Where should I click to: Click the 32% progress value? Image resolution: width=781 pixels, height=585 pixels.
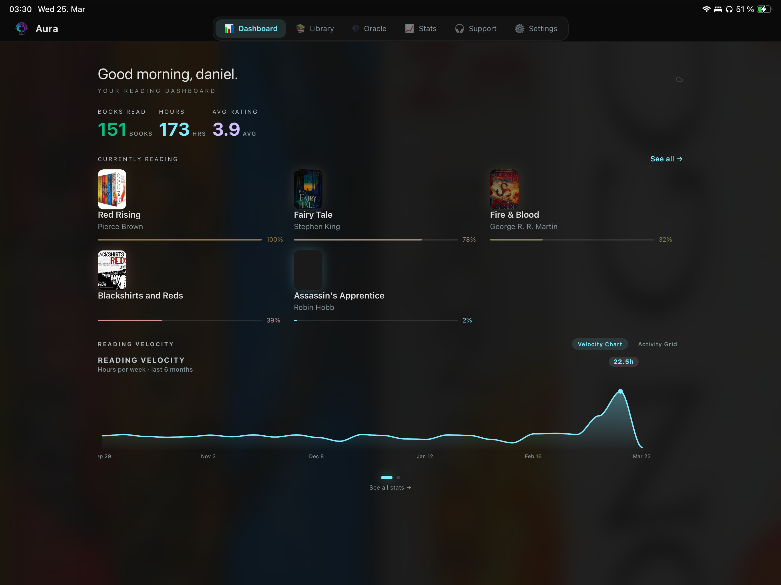pyautogui.click(x=665, y=240)
